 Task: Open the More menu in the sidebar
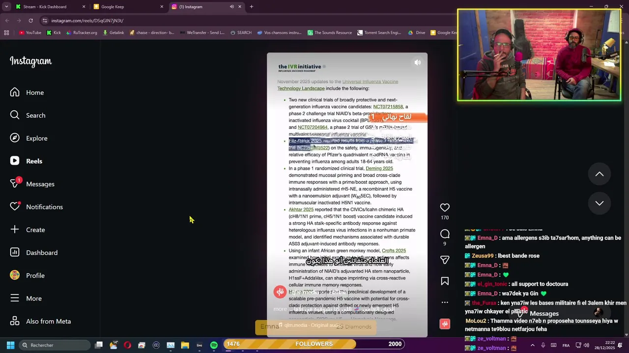pyautogui.click(x=26, y=298)
